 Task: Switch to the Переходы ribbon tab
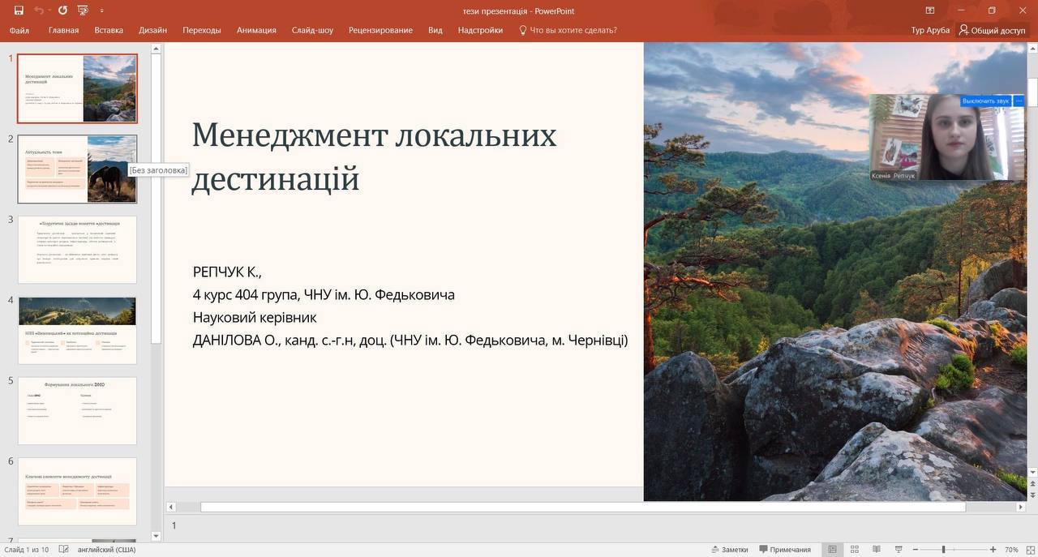201,30
